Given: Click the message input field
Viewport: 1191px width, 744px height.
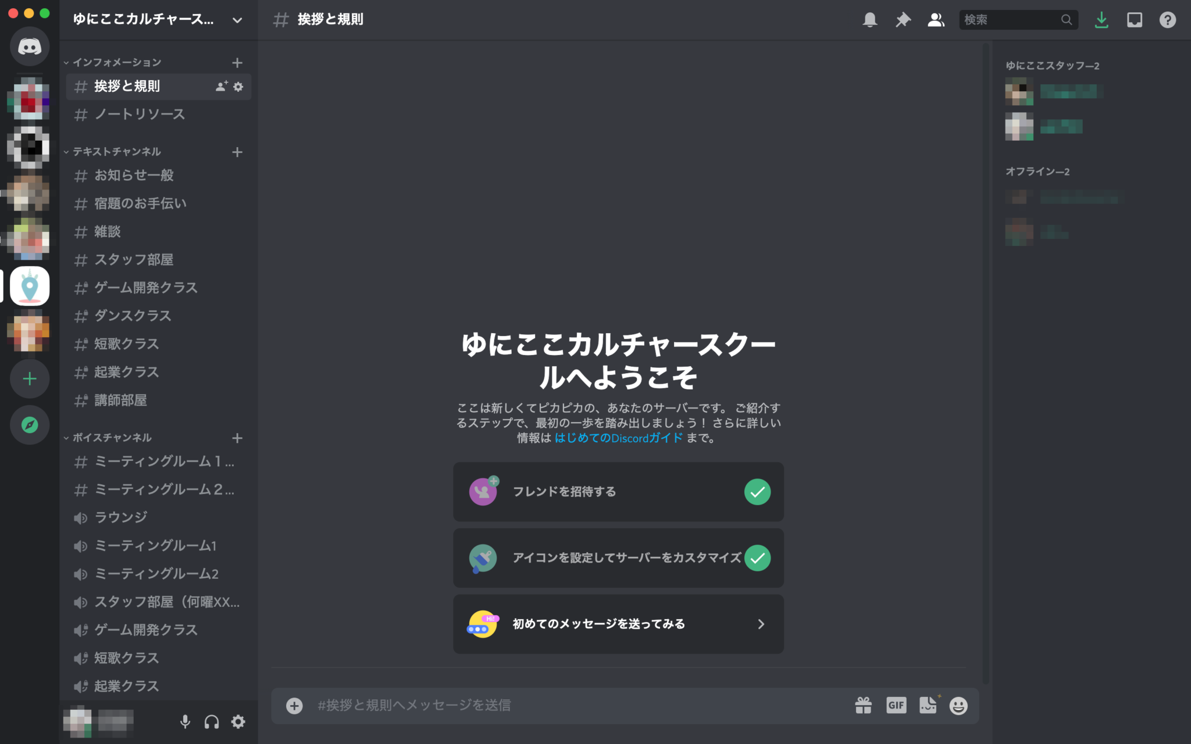Looking at the screenshot, I should pyautogui.click(x=523, y=705).
